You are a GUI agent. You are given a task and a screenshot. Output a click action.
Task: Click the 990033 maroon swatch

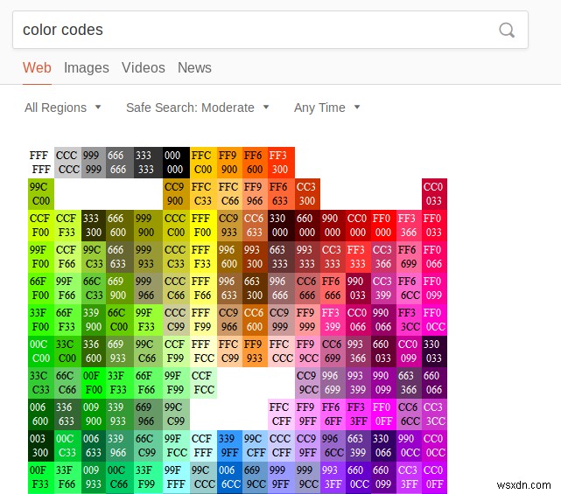coord(358,289)
